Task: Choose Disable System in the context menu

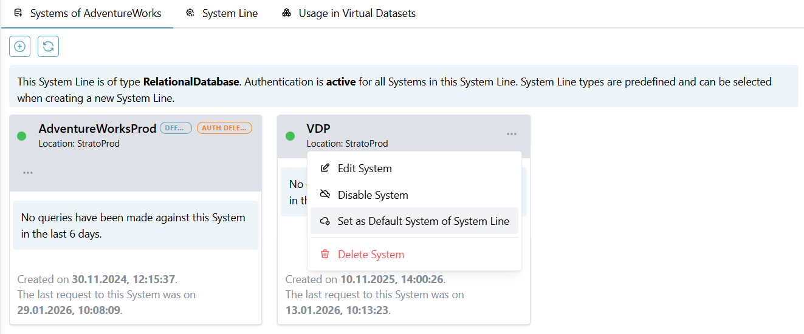Action: 414,195
